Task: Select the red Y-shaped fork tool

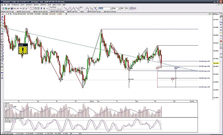Action: coord(91,9)
